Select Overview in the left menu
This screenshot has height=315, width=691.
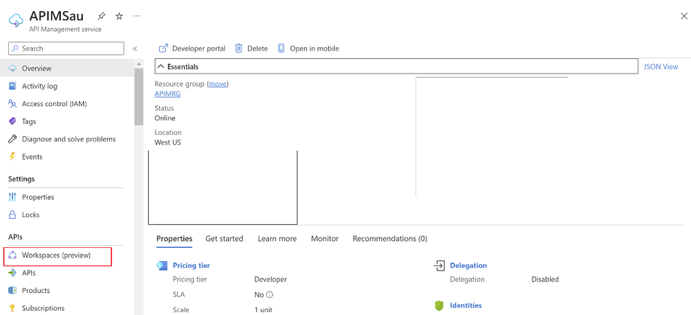pyautogui.click(x=67, y=69)
